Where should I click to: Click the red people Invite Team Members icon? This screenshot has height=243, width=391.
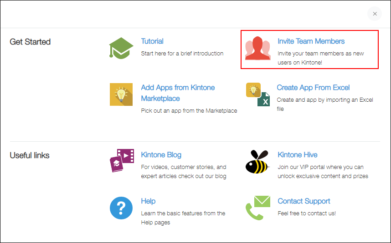point(258,48)
